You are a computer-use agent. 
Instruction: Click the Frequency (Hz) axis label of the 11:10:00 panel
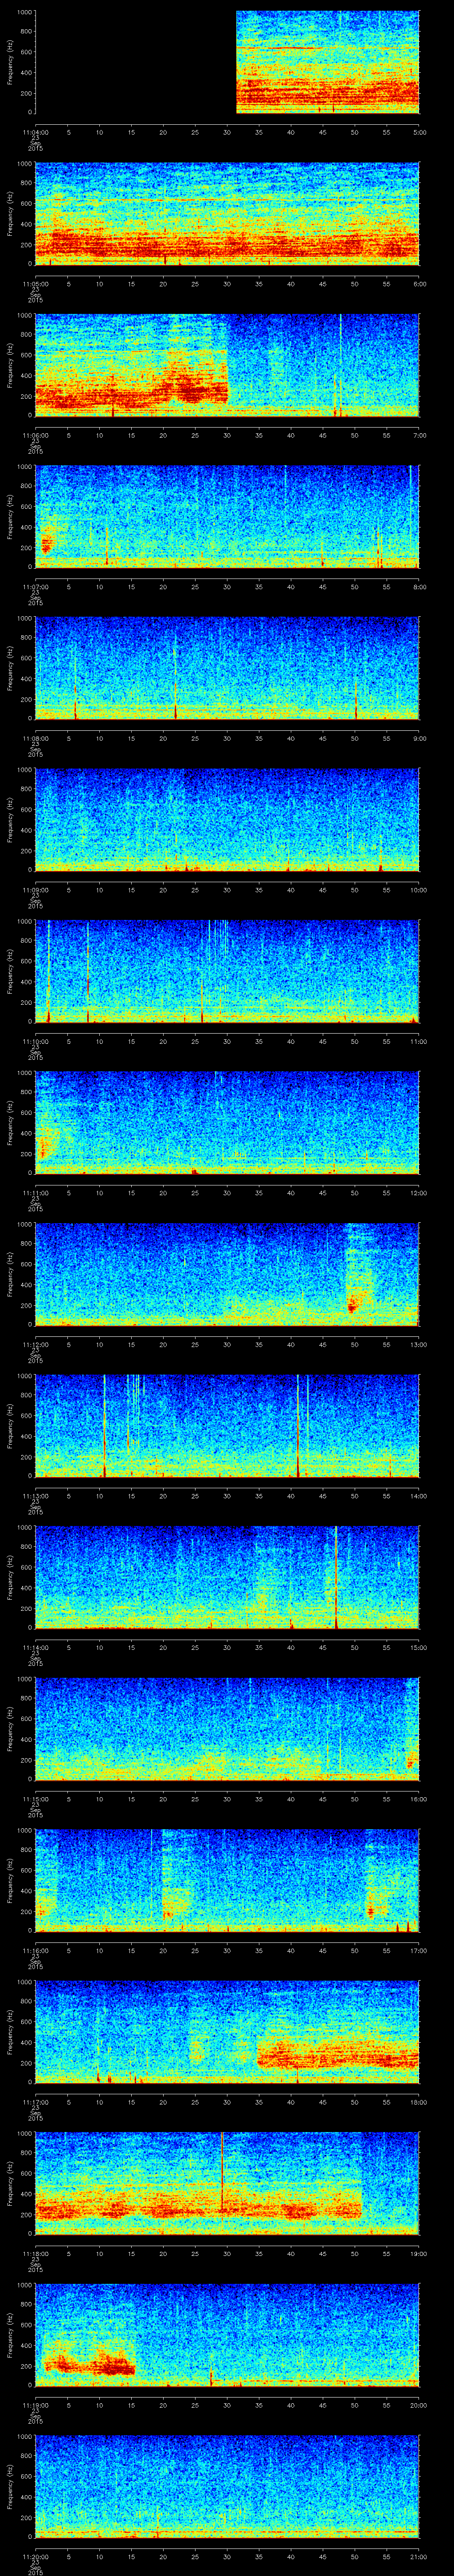(x=10, y=971)
